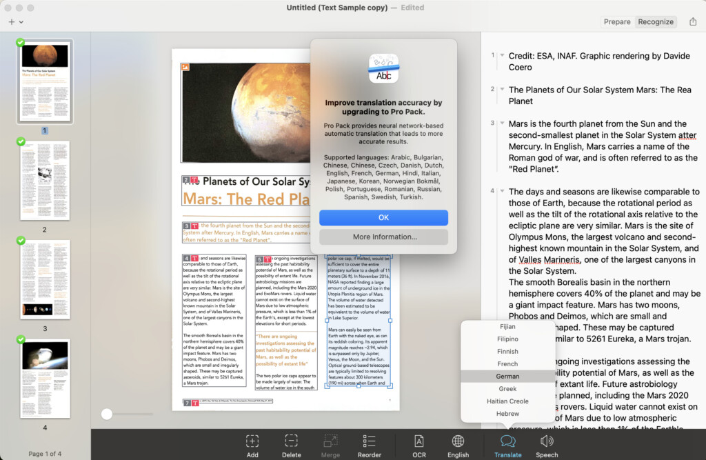Click the More Information… button

coord(383,237)
